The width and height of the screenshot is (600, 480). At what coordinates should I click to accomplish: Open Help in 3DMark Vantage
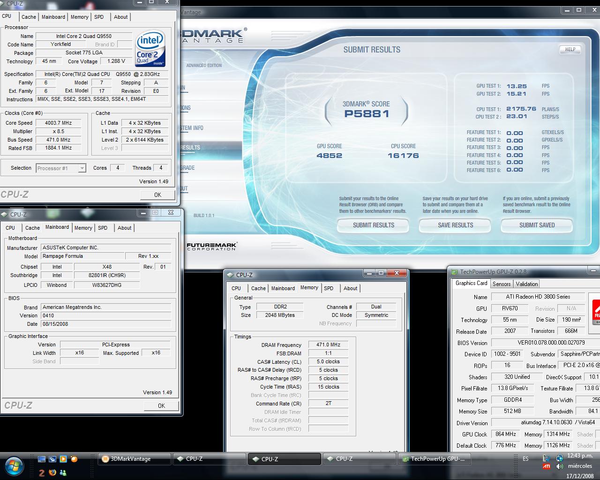pyautogui.click(x=570, y=49)
